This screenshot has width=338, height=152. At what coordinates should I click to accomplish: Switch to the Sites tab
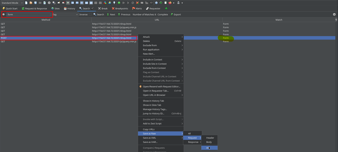tap(55, 8)
